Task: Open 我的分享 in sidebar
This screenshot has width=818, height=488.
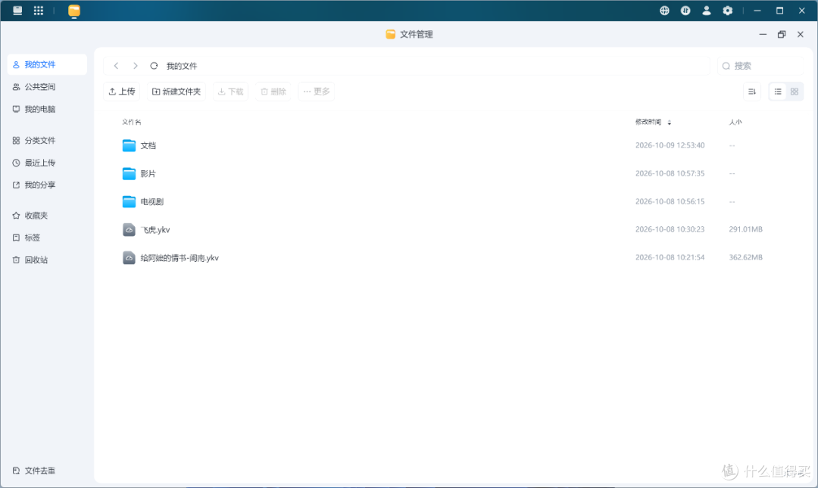Action: pyautogui.click(x=48, y=185)
